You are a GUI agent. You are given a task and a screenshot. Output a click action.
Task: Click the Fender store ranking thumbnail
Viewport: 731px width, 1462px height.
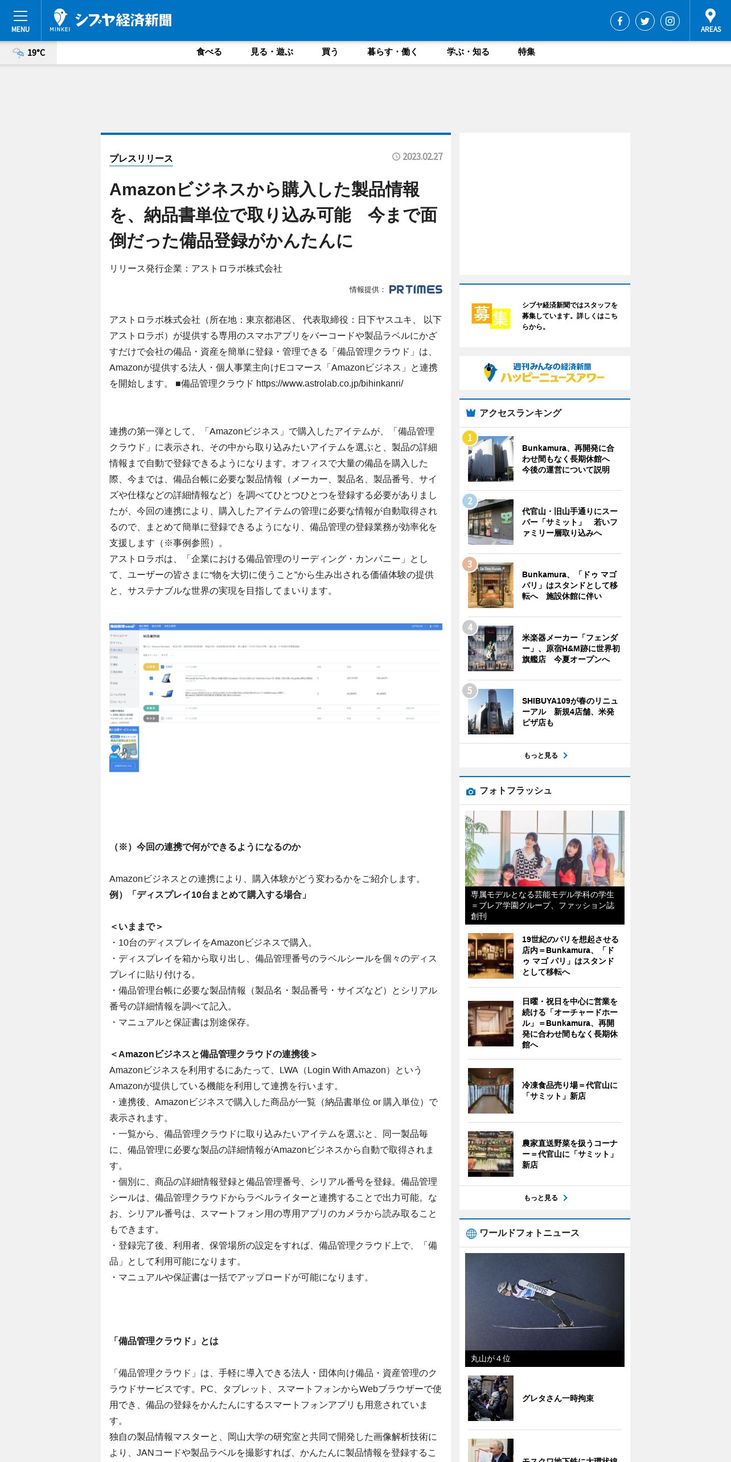pos(491,648)
